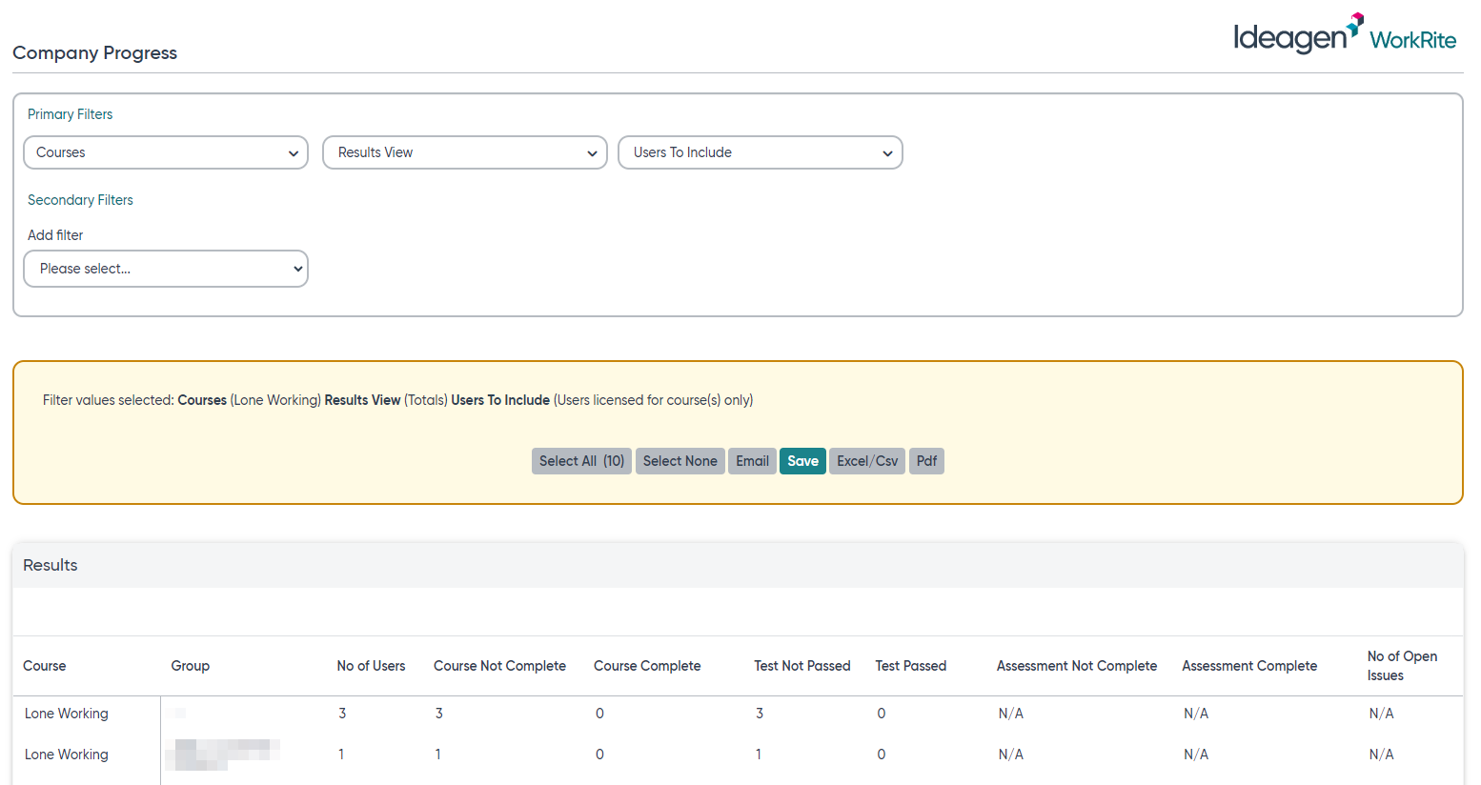Click the Course column header
The width and height of the screenshot is (1481, 785).
pos(45,666)
